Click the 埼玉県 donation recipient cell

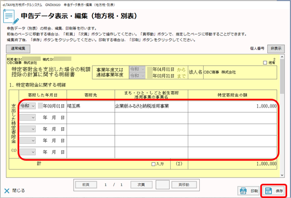tap(91, 106)
